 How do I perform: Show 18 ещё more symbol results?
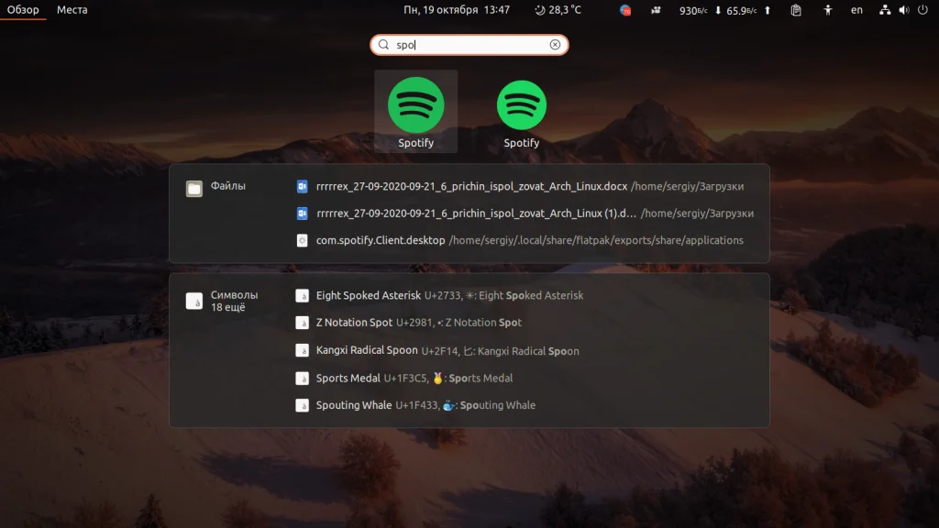[227, 307]
